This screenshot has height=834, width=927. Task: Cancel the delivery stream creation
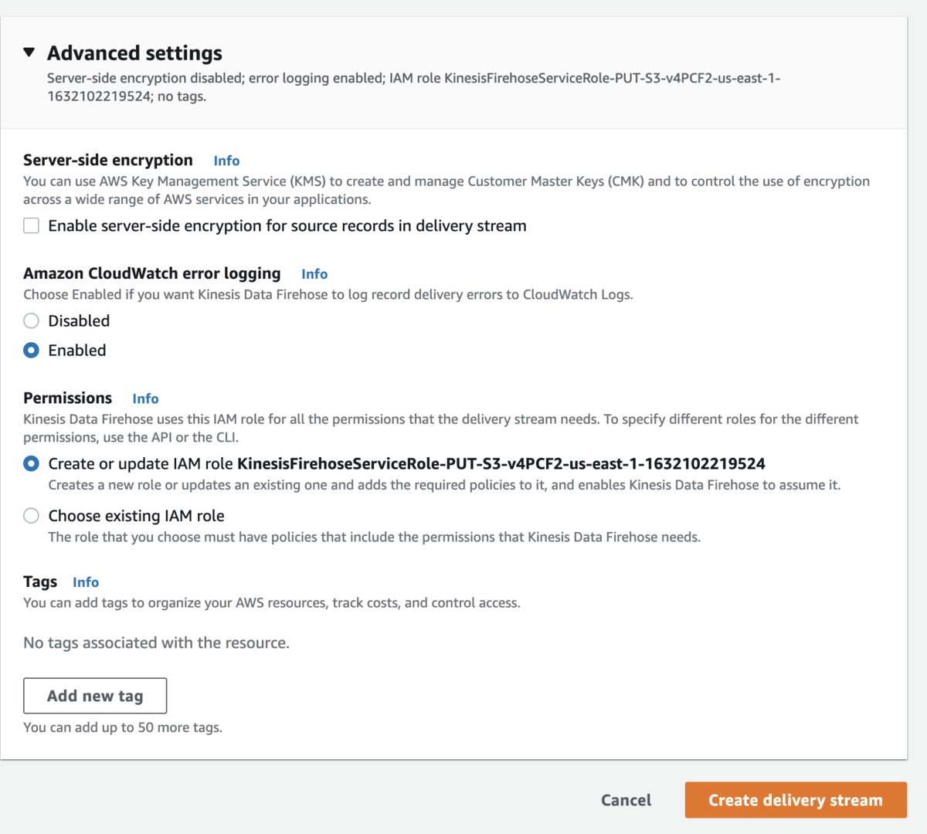[x=626, y=800]
